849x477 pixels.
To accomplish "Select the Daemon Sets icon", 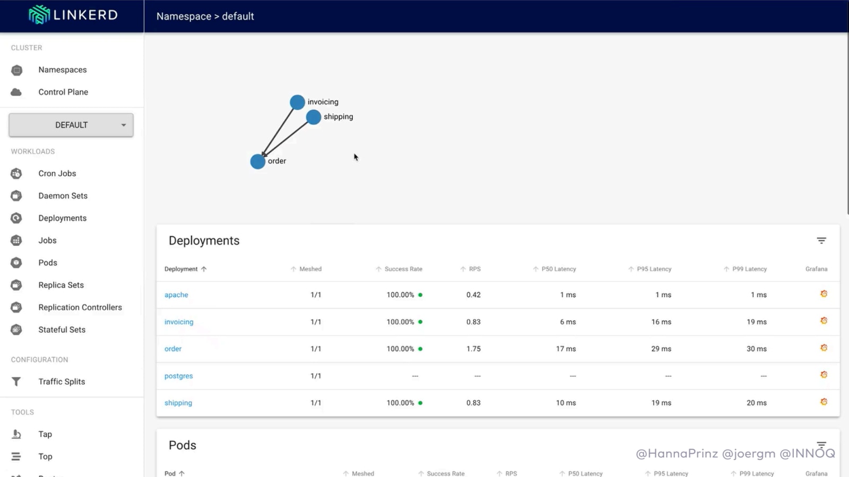I will [16, 196].
